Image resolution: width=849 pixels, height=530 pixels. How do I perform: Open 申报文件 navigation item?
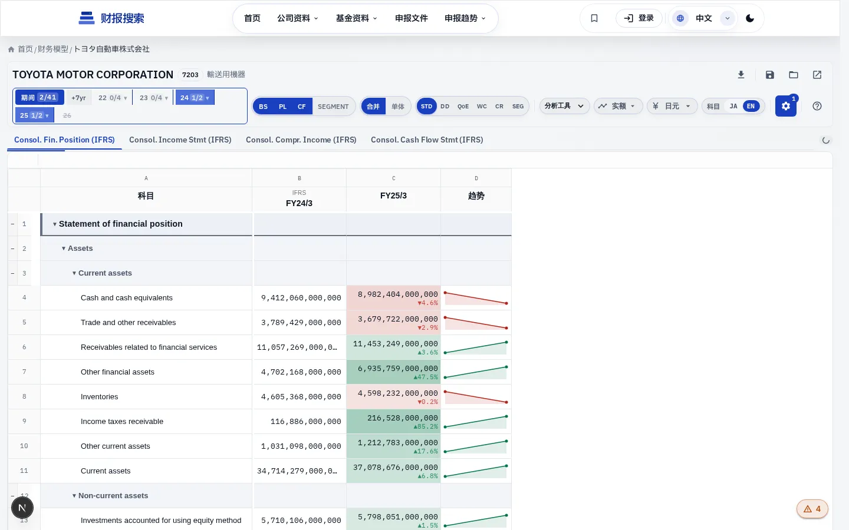tap(412, 18)
